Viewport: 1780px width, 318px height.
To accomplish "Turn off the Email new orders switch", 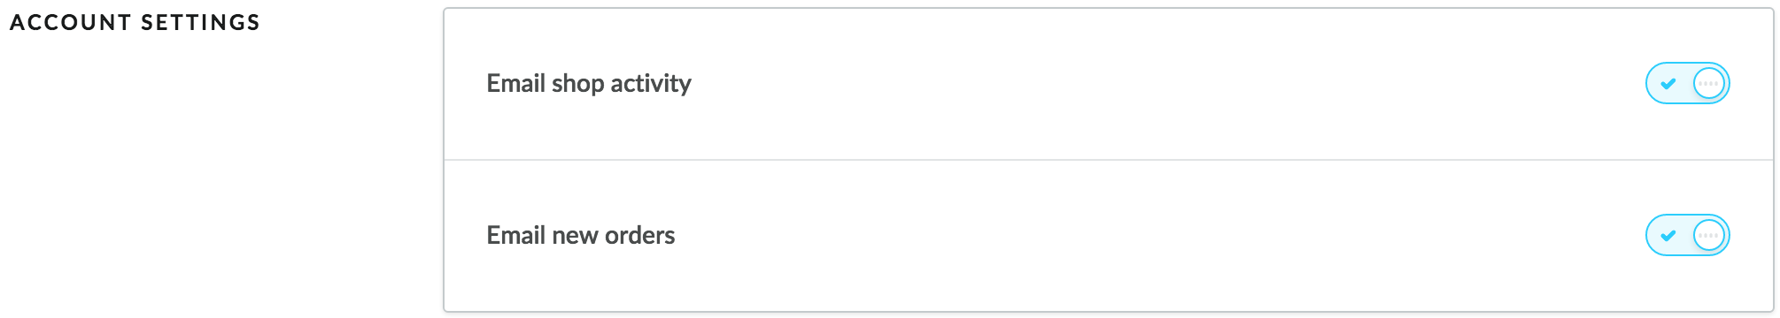I will pos(1687,235).
